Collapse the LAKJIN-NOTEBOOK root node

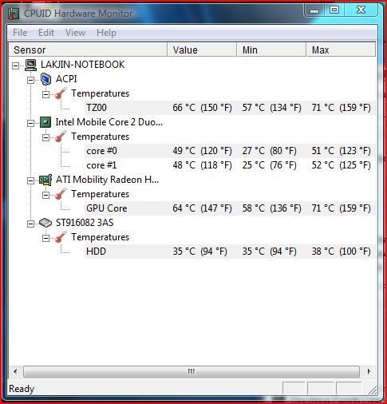pyautogui.click(x=16, y=65)
